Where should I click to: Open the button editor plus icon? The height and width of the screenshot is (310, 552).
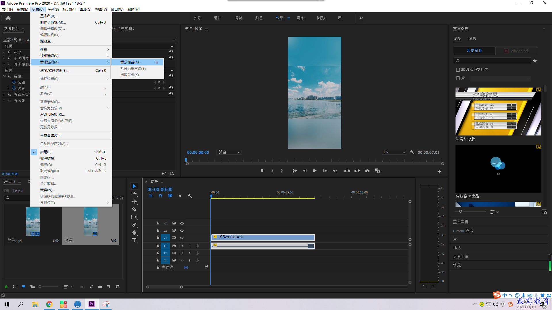pos(439,171)
